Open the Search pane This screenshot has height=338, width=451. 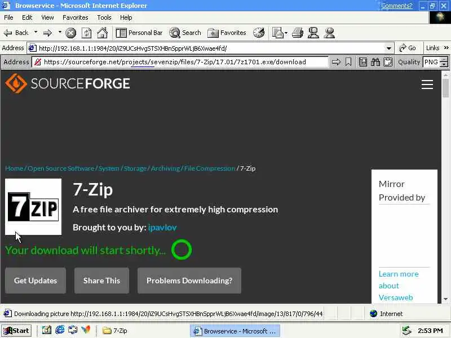[x=185, y=33]
